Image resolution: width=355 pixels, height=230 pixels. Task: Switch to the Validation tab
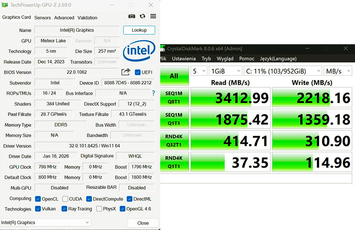pyautogui.click(x=87, y=18)
